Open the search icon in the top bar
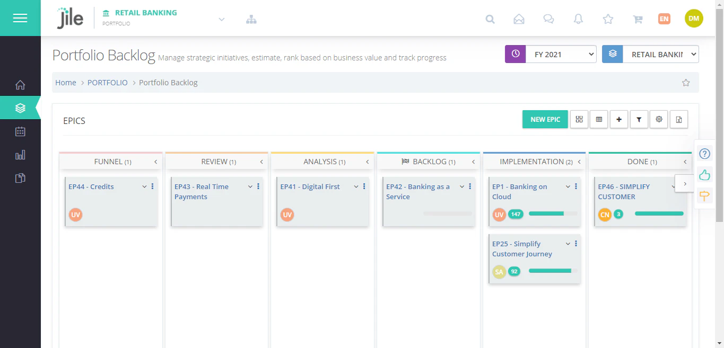The height and width of the screenshot is (348, 724). pos(490,19)
